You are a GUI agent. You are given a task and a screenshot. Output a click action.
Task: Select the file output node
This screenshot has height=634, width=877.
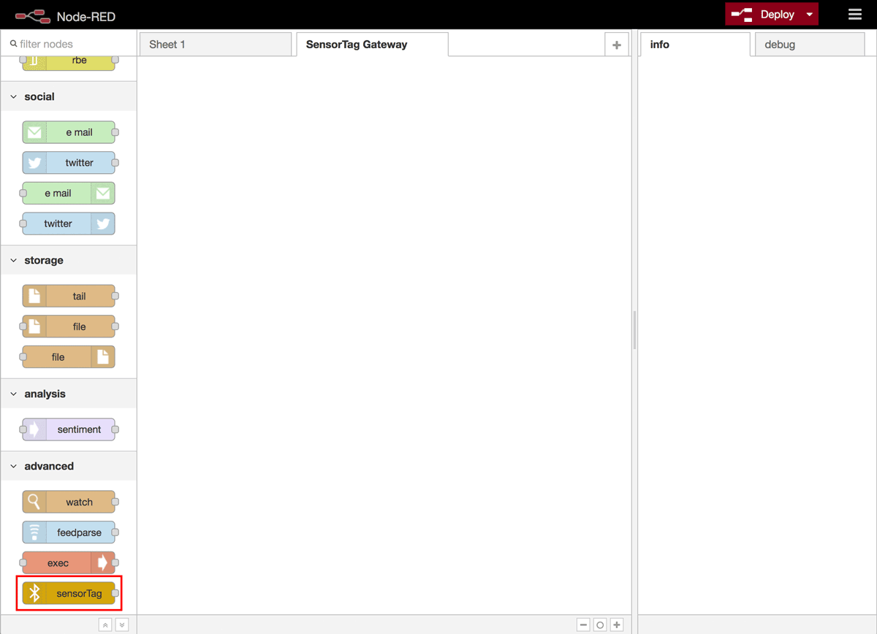click(69, 357)
